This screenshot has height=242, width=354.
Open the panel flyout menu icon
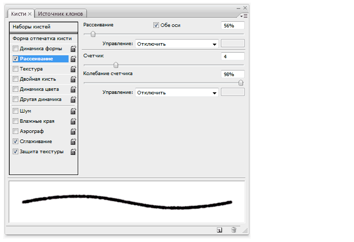click(245, 16)
